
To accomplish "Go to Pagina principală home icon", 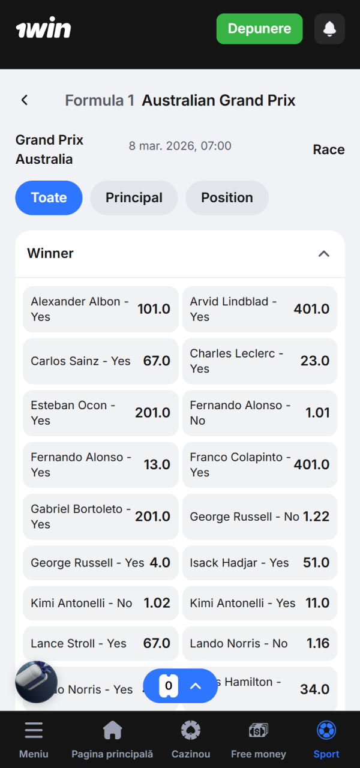I will (x=112, y=730).
